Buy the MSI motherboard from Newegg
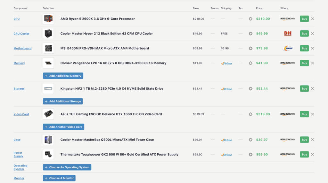Image resolution: width=328 pixels, height=183 pixels. (x=304, y=48)
